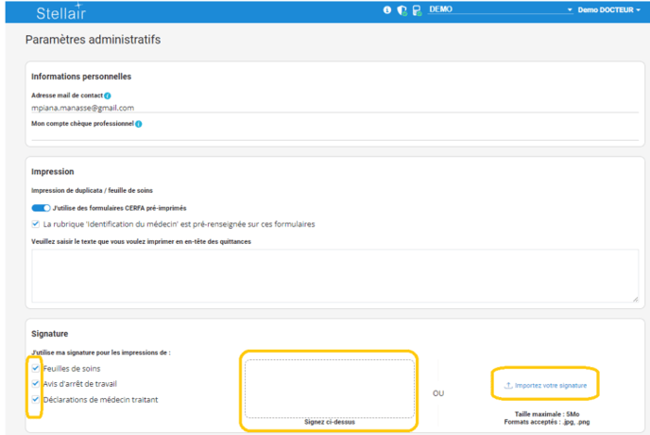Click the information icon in top bar
The width and height of the screenshot is (650, 435).
(386, 9)
